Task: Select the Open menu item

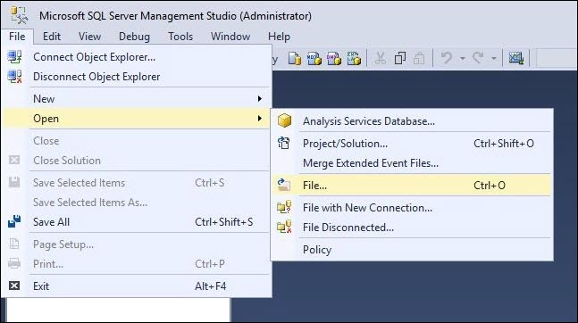Action: tap(137, 118)
